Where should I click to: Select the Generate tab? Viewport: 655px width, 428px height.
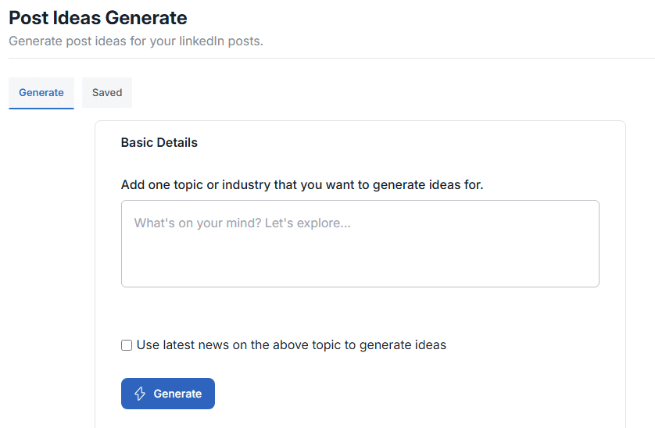pyautogui.click(x=41, y=93)
